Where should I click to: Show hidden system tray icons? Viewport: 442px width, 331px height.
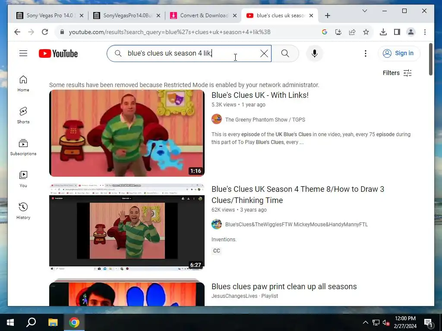point(365,322)
